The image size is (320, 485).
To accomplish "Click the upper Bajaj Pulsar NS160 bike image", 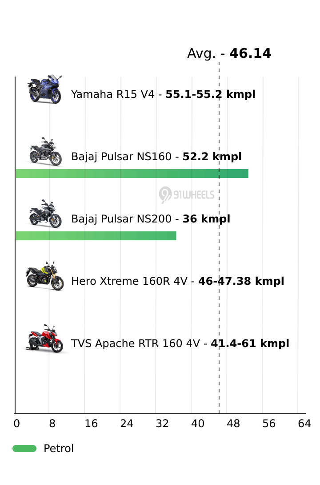I will [x=45, y=152].
